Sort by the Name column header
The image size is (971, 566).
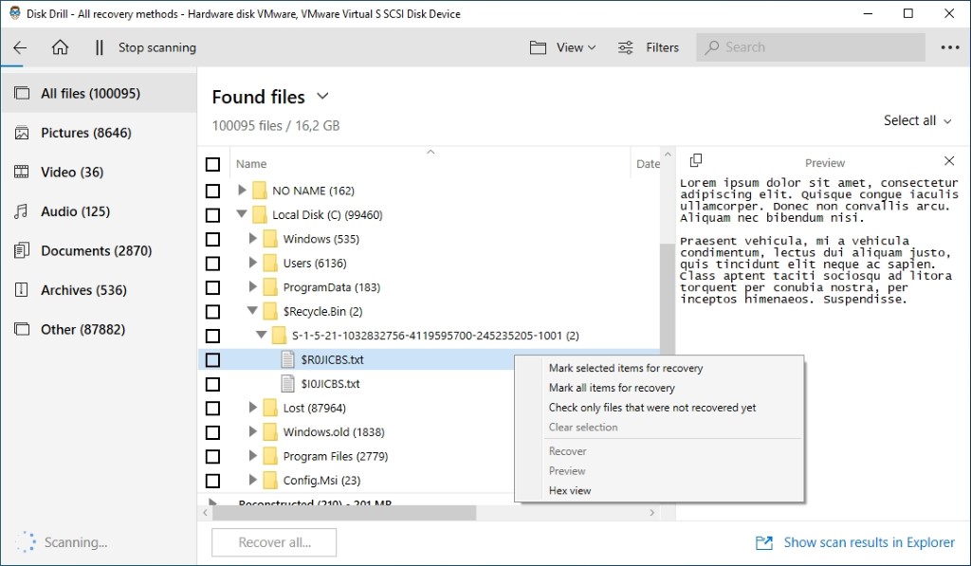tap(251, 164)
